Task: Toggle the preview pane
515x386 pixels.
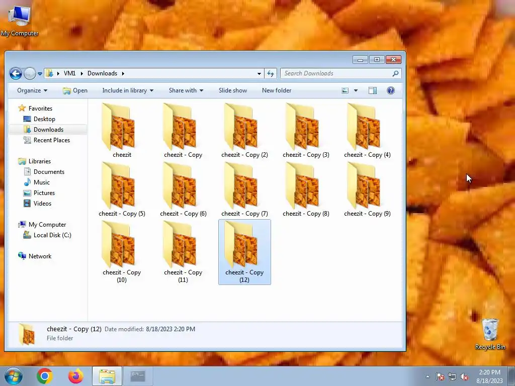Action: [373, 90]
